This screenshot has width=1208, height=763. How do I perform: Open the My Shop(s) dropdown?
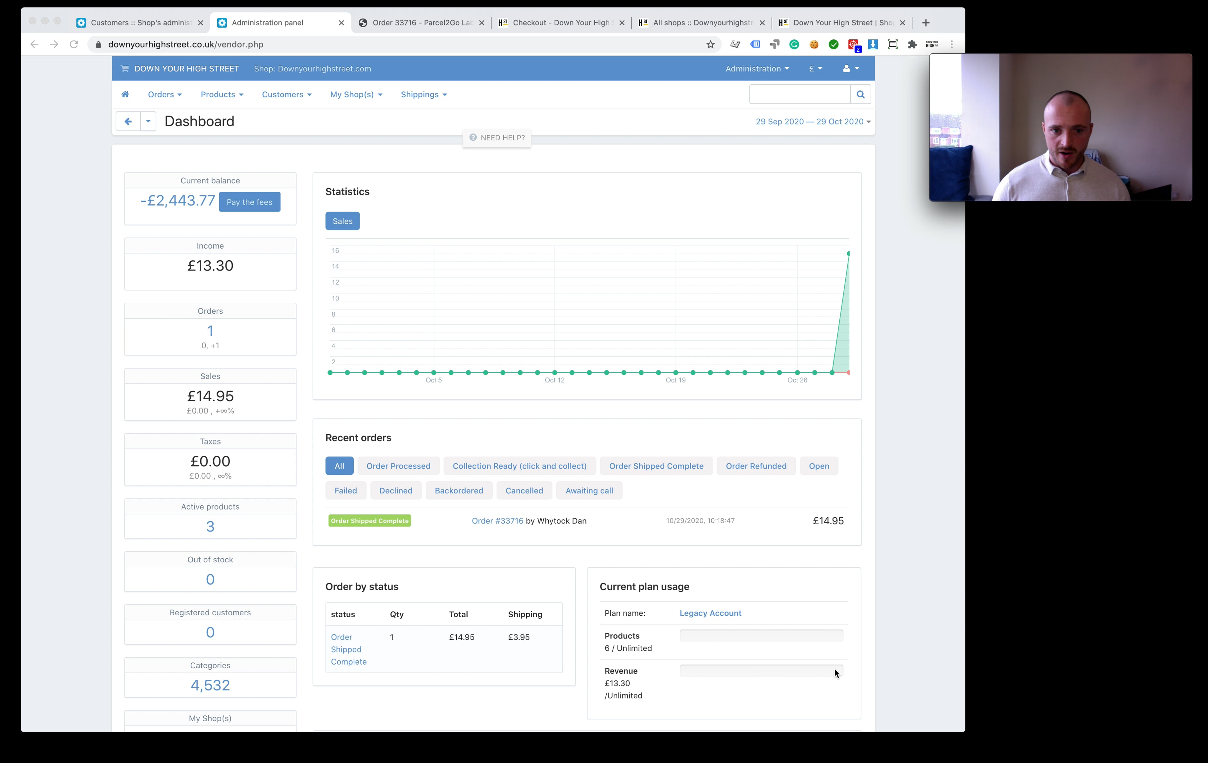point(356,94)
